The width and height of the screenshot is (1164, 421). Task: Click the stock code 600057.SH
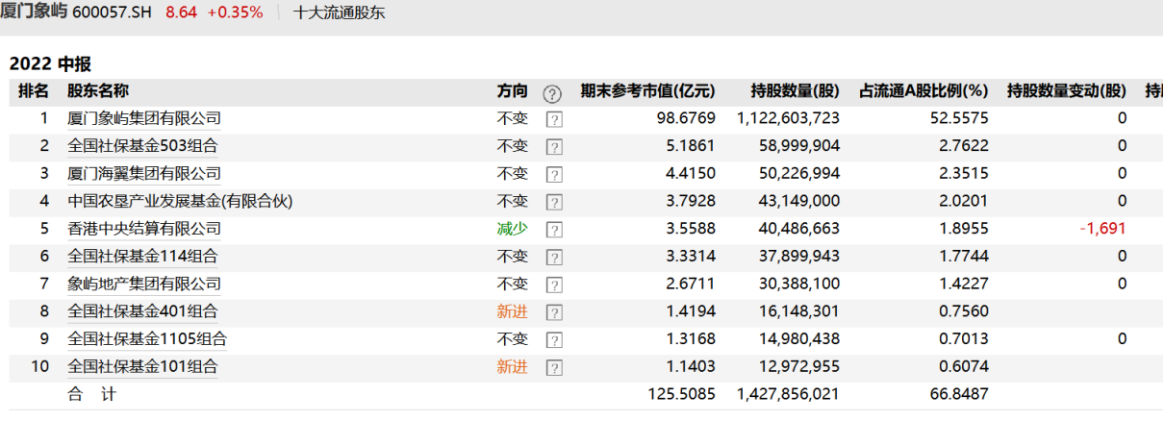pos(112,13)
